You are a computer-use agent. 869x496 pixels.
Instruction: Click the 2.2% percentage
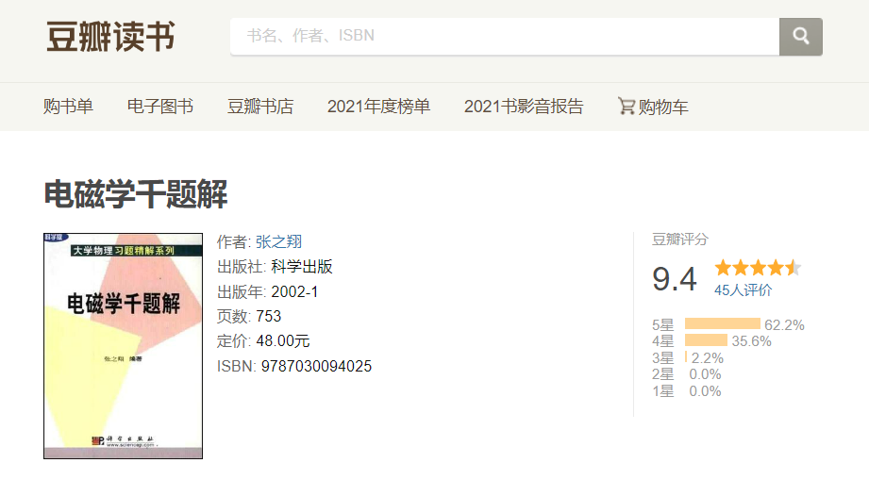pos(708,358)
